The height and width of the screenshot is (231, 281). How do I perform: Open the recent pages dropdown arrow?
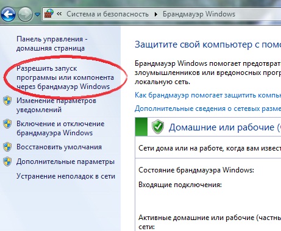37,15
